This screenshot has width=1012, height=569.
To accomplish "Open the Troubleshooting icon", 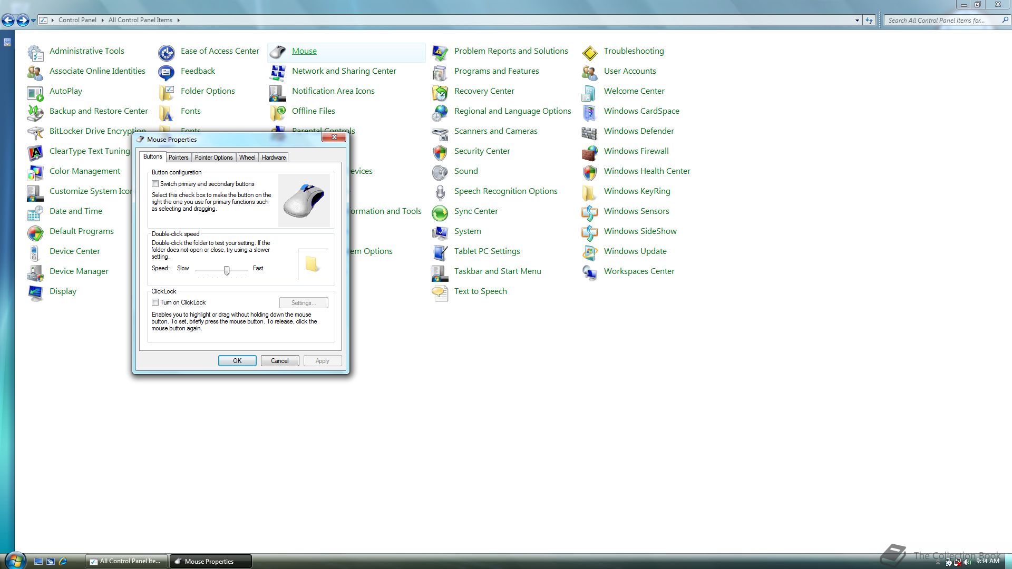I will 590,52.
